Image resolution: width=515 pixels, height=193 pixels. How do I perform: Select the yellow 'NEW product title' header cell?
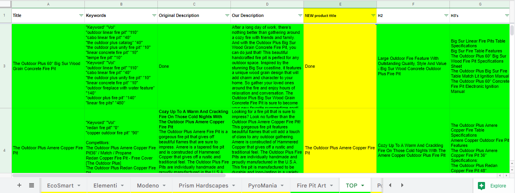click(x=340, y=16)
